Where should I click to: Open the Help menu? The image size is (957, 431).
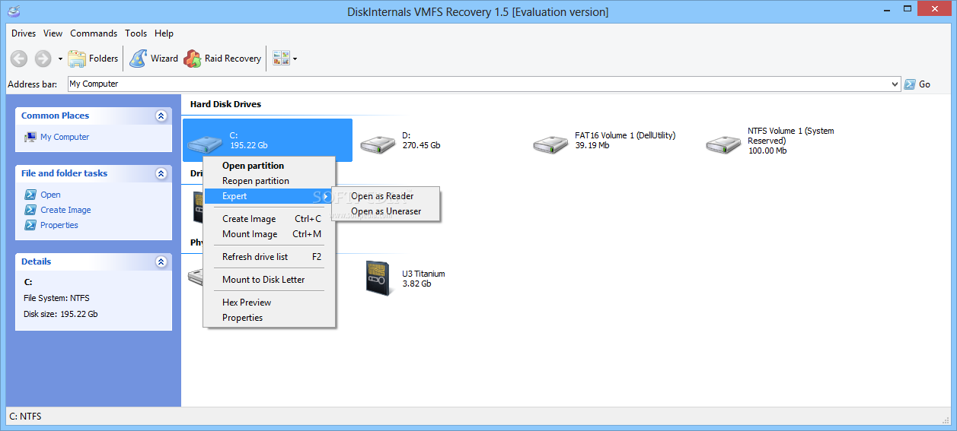tap(164, 33)
